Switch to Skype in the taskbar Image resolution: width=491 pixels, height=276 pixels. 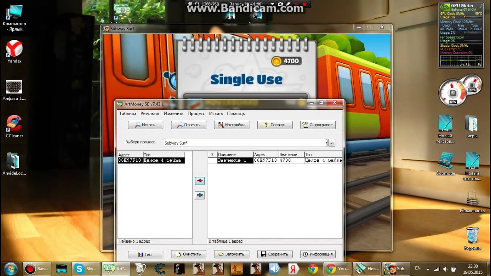click(x=86, y=269)
